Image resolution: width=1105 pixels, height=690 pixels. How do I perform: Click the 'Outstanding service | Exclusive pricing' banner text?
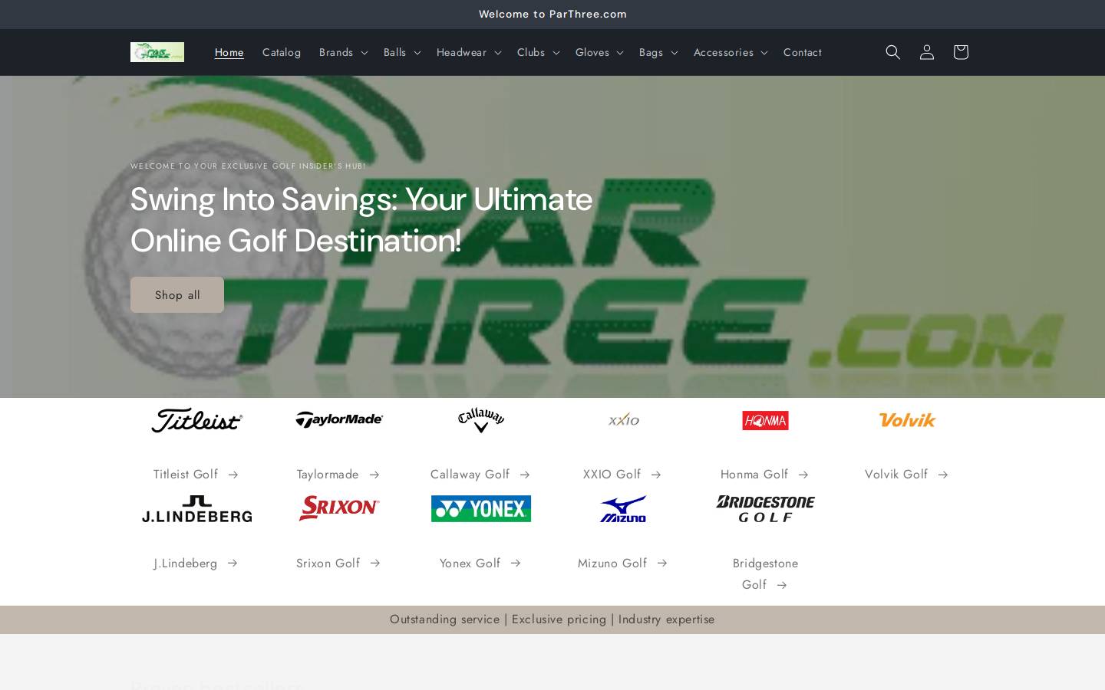point(552,619)
